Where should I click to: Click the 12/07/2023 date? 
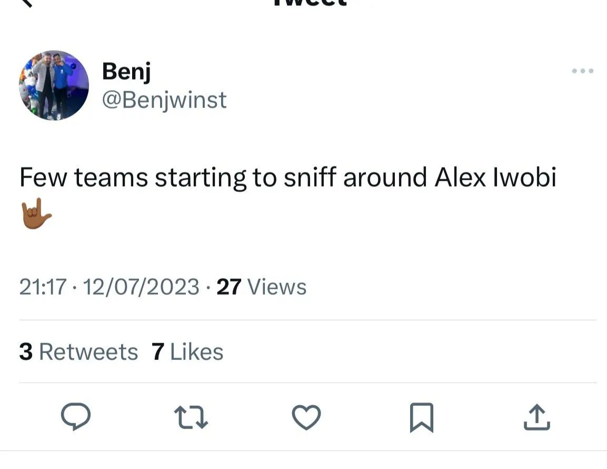(x=141, y=287)
